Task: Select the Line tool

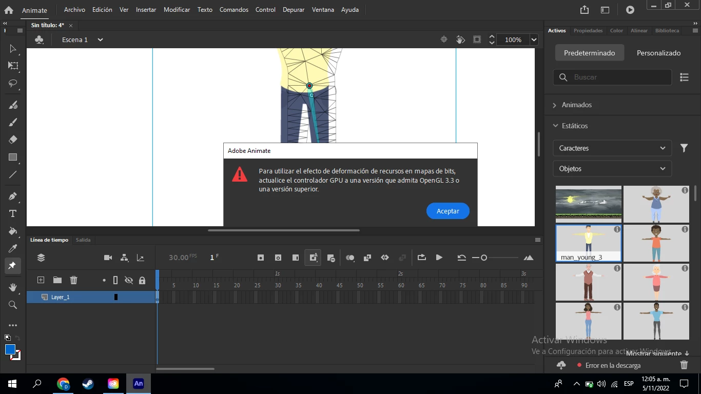Action: pyautogui.click(x=13, y=174)
